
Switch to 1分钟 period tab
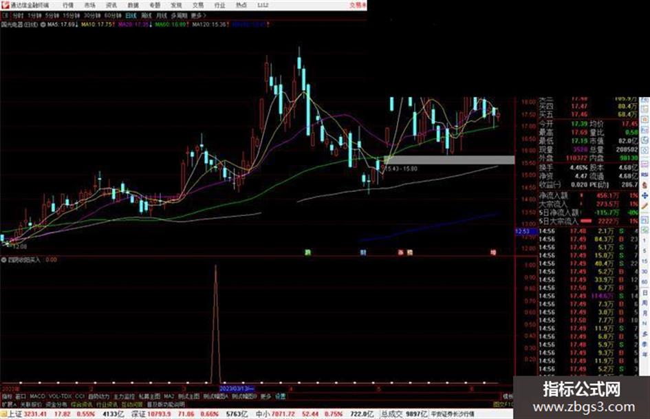point(34,16)
